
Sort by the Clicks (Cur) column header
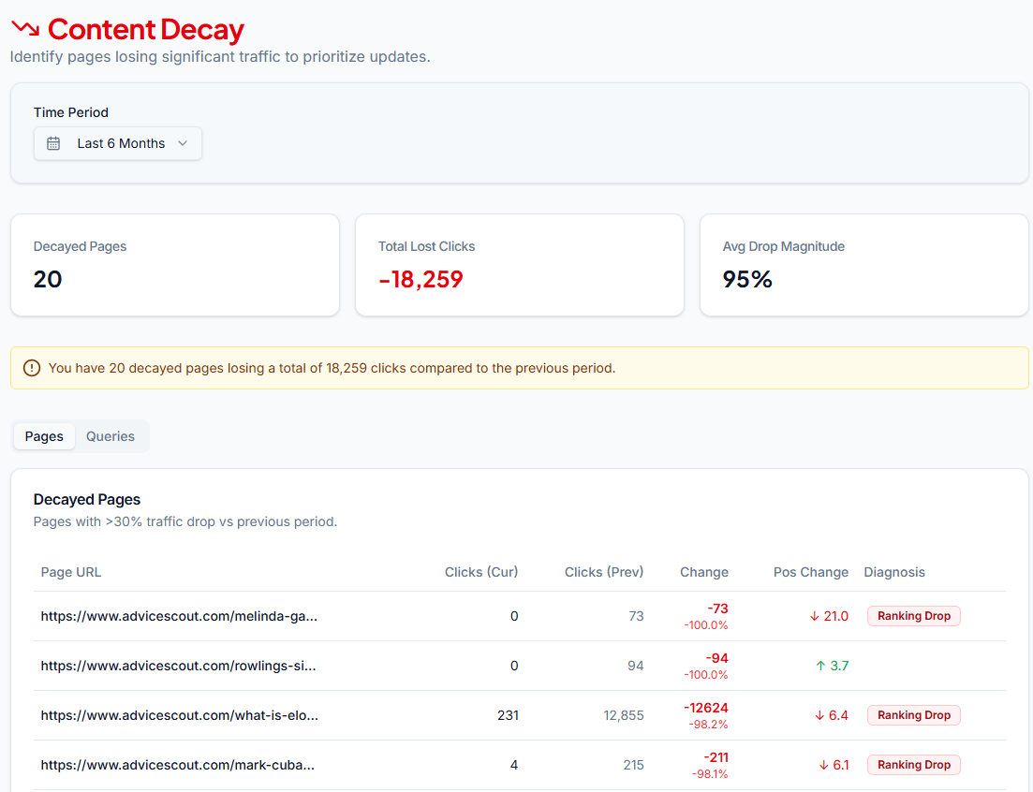pyautogui.click(x=480, y=572)
